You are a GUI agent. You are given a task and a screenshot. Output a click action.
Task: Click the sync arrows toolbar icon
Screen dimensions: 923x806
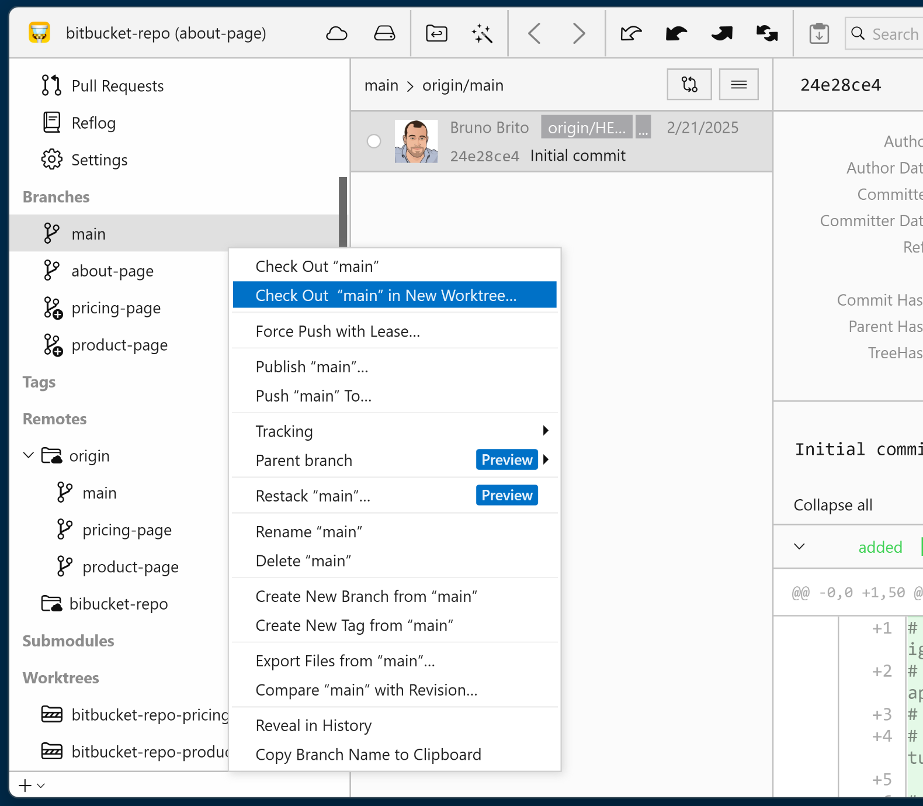pos(767,34)
